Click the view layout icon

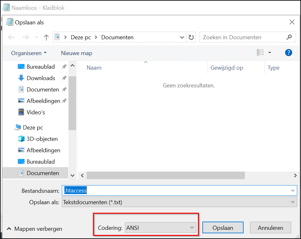pos(260,53)
